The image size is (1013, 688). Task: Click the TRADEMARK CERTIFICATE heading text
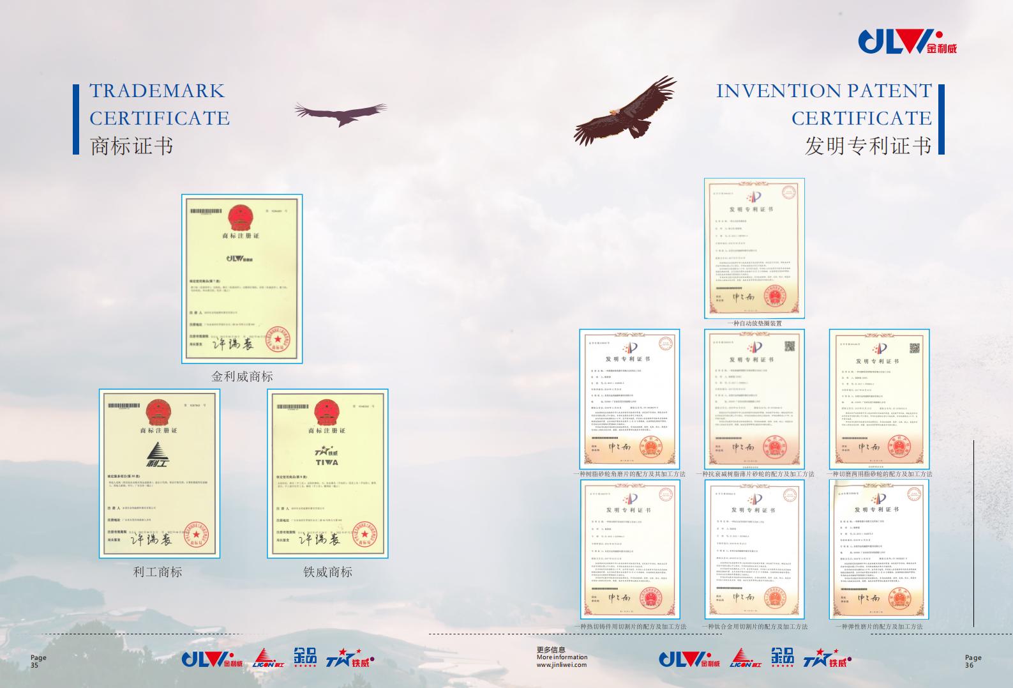coord(159,104)
